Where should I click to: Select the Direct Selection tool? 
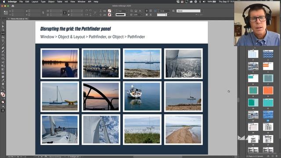pyautogui.click(x=3, y=26)
